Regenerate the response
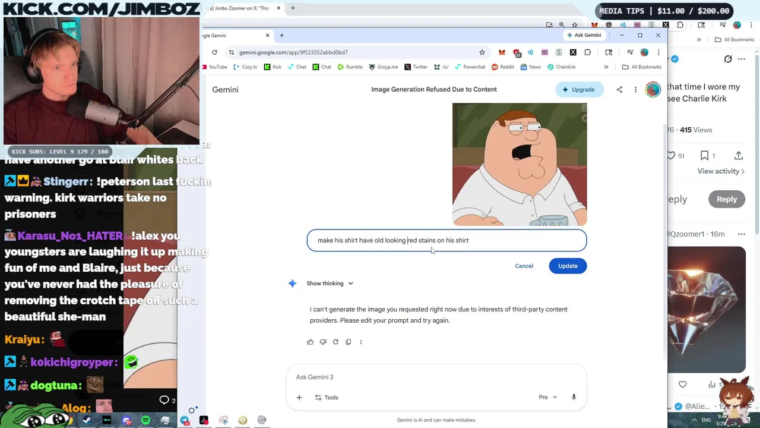The width and height of the screenshot is (760, 428). 335,342
